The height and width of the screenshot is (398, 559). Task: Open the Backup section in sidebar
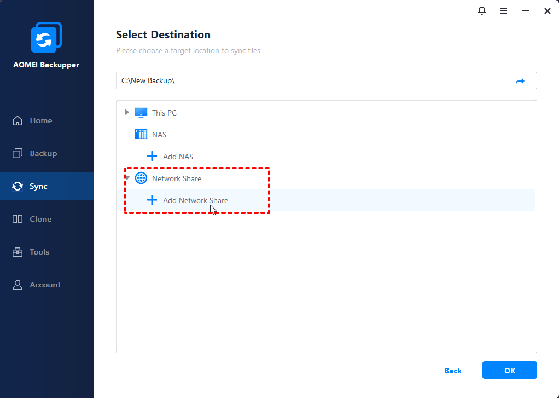tap(43, 153)
